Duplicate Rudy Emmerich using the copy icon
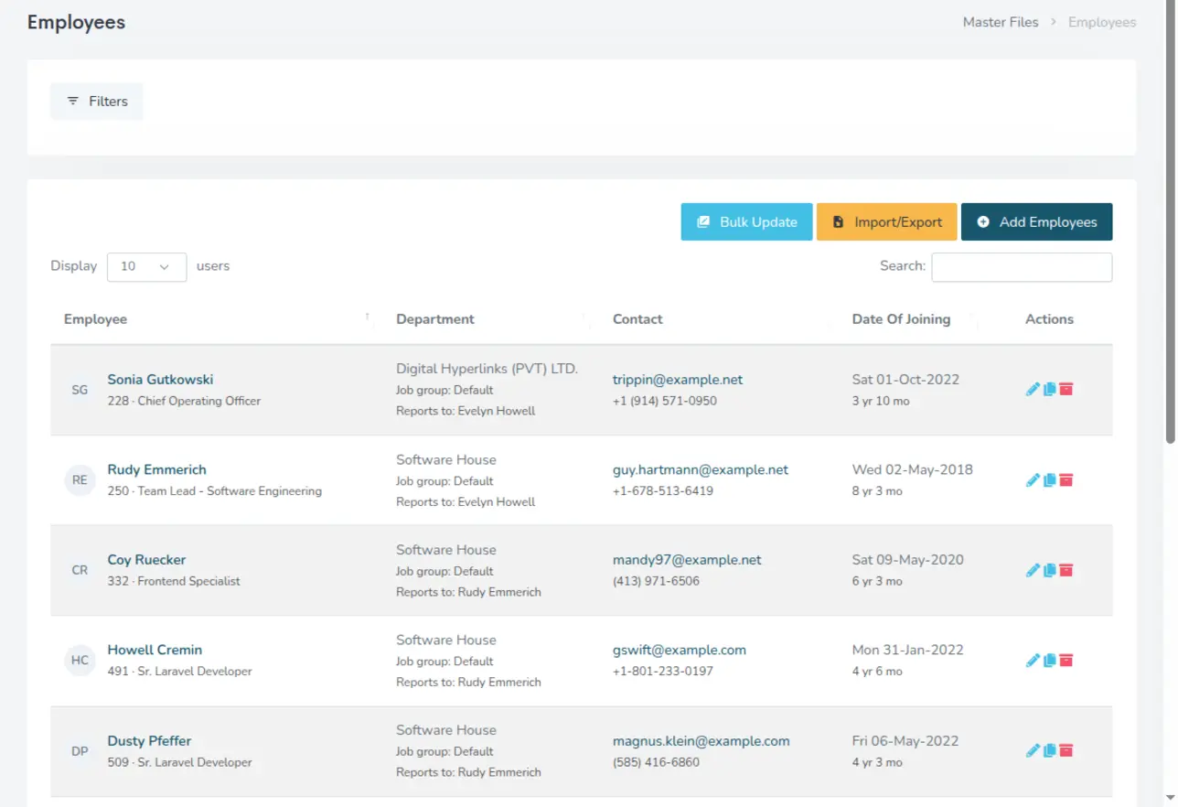This screenshot has width=1178, height=807. tap(1050, 480)
